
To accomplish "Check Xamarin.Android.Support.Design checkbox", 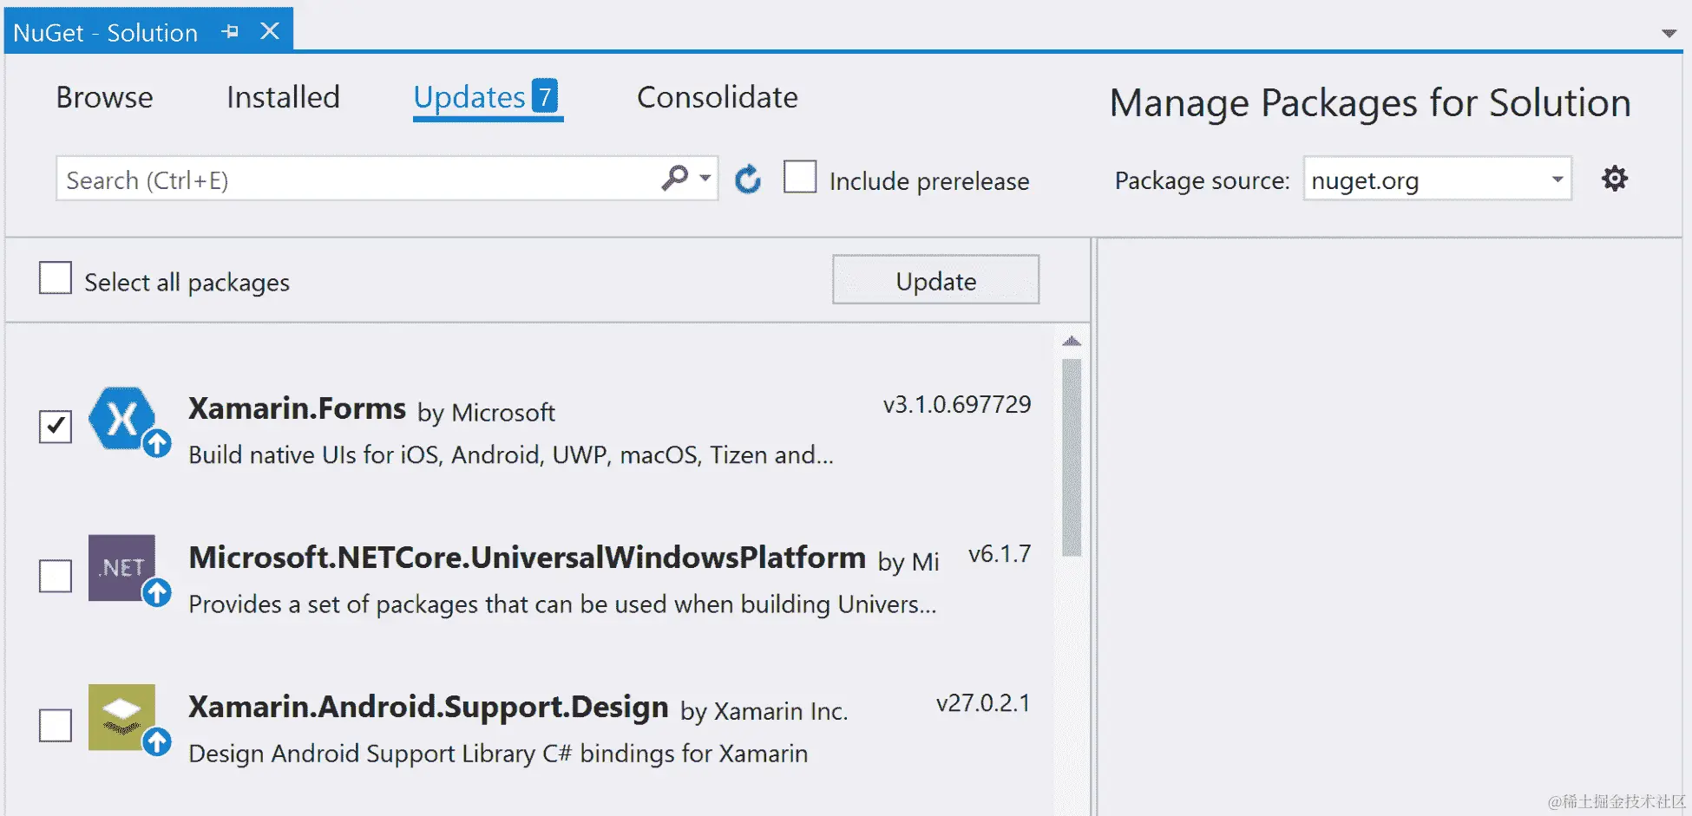I will (56, 725).
